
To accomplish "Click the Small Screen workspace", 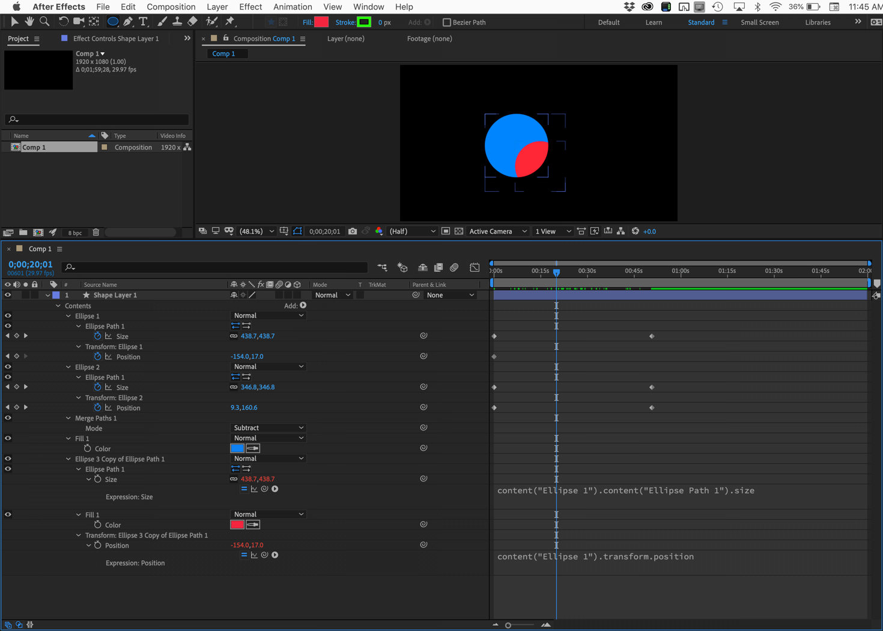I will coord(759,22).
